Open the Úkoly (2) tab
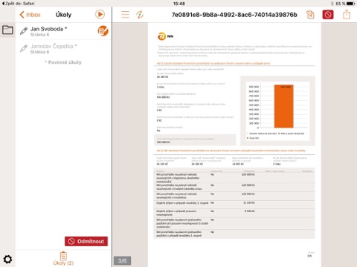 (63, 259)
